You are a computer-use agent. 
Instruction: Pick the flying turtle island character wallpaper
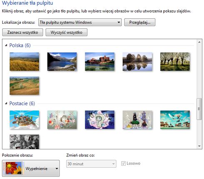click(x=24, y=120)
